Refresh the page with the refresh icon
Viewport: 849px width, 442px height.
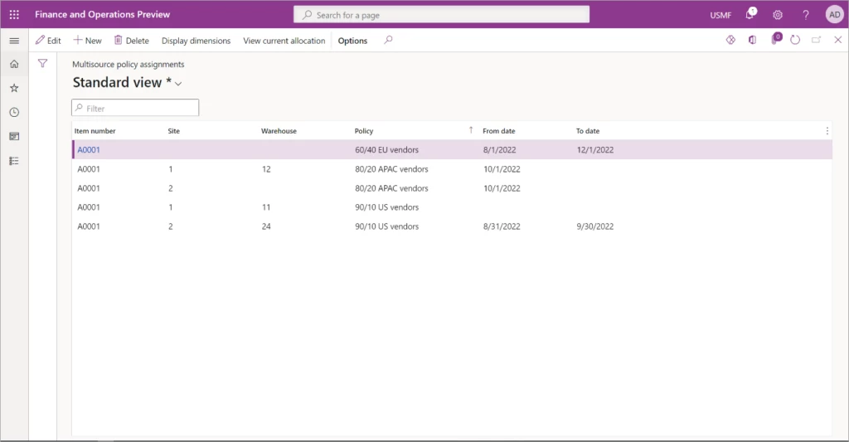click(795, 40)
